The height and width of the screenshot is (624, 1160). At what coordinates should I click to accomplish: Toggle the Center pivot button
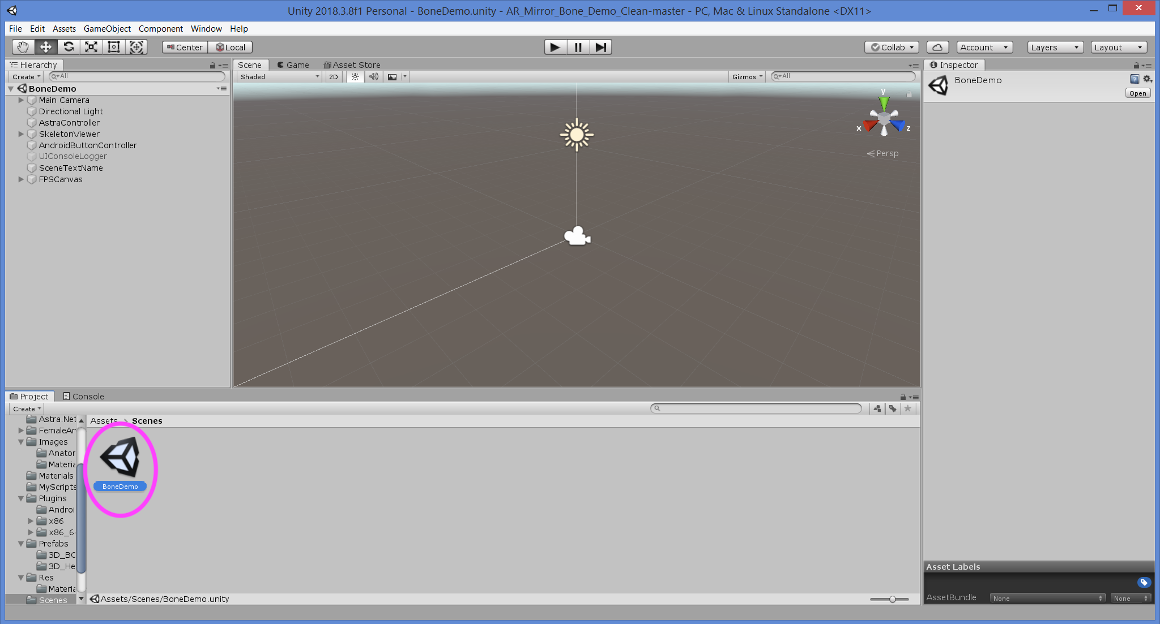(x=185, y=47)
